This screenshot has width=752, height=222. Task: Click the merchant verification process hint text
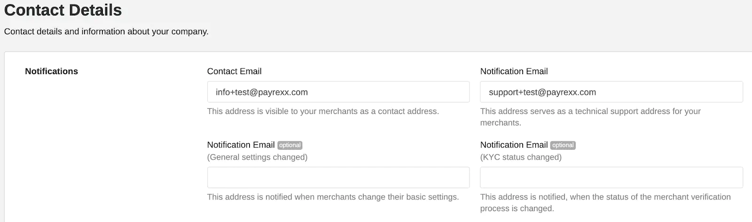(x=605, y=197)
